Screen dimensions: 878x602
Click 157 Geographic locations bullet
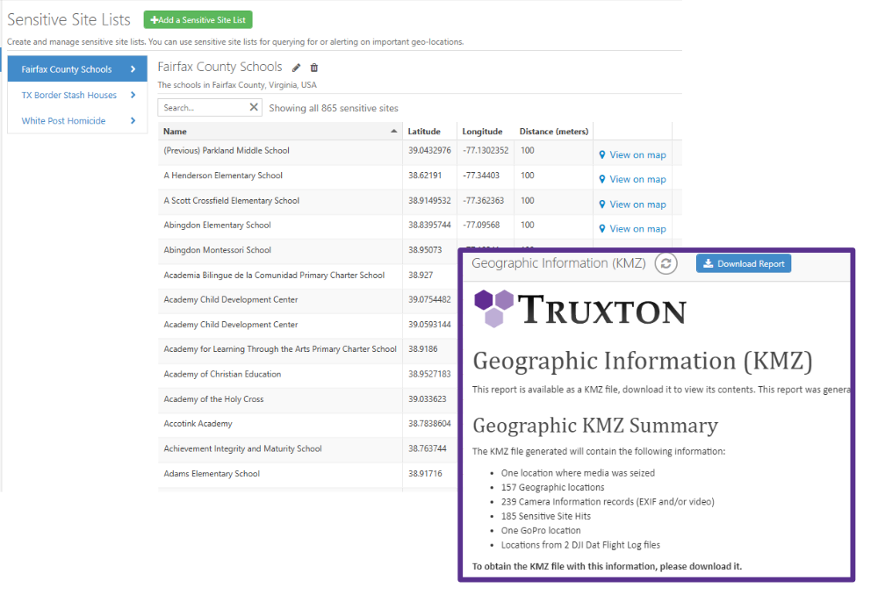point(552,487)
